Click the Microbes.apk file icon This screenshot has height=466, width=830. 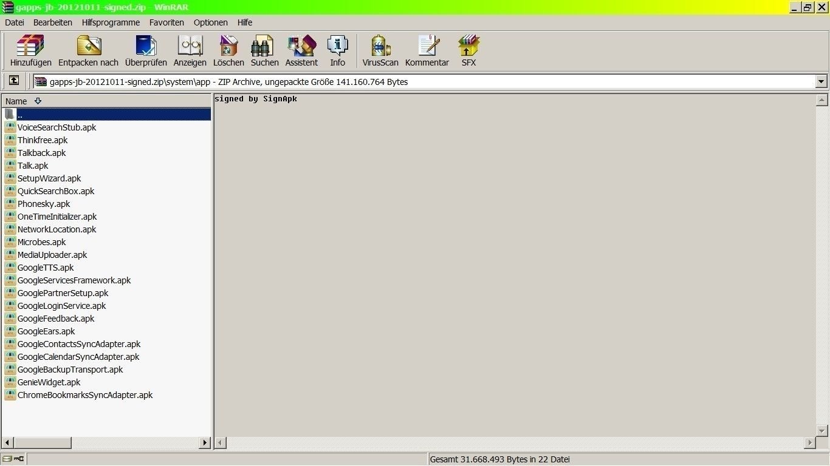coord(10,242)
